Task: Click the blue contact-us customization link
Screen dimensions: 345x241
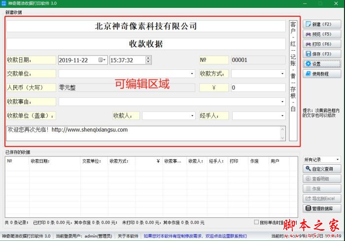Action: click(195, 236)
